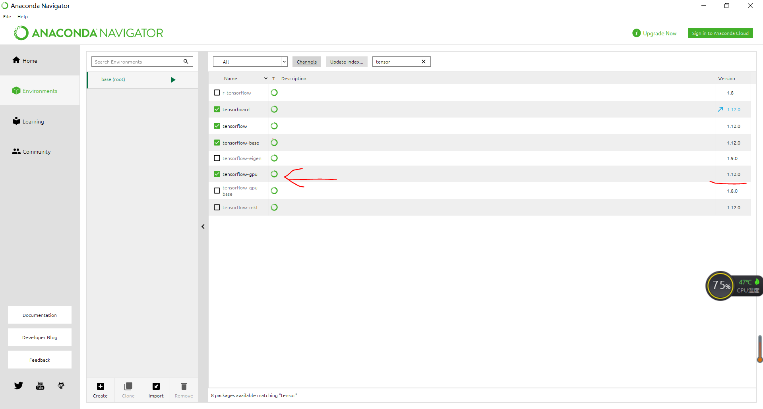Image resolution: width=763 pixels, height=409 pixels.
Task: Click the tensorflow-base package type icon
Action: click(274, 143)
